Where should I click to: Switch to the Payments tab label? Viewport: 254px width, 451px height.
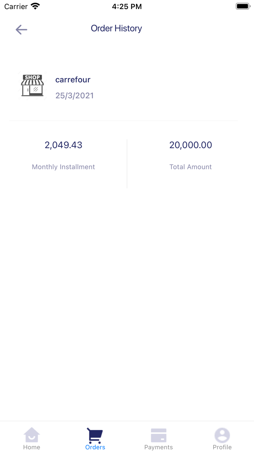click(159, 447)
